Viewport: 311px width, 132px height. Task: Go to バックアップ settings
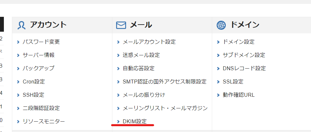pos(38,68)
